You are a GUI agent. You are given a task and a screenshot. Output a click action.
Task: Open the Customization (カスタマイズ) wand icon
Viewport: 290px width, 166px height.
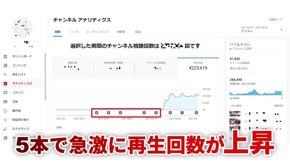5,129
